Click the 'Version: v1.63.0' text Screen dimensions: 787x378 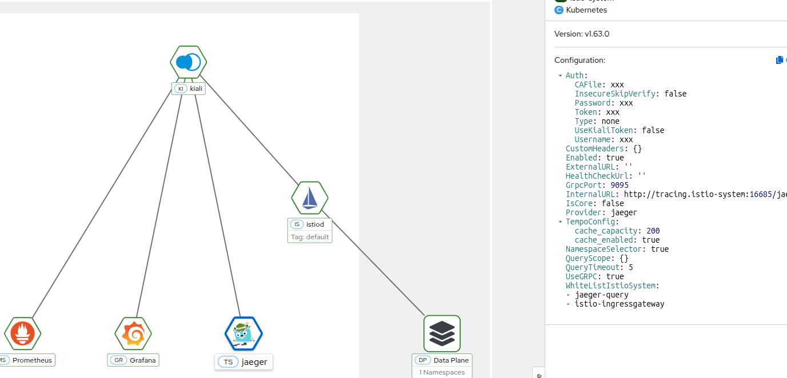(582, 34)
